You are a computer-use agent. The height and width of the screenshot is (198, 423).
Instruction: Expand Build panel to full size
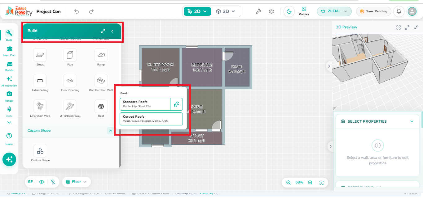[x=103, y=31]
